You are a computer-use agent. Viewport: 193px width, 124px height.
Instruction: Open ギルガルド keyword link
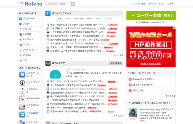point(138,90)
